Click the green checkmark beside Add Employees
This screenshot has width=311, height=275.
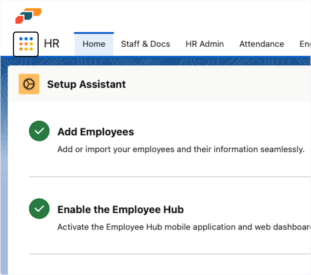click(x=39, y=131)
